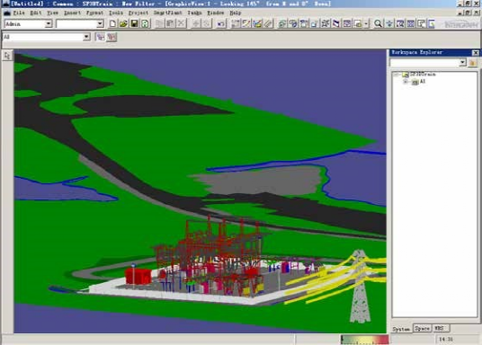Open the Admin permission group dropdown
The height and width of the screenshot is (345, 482).
[x=49, y=23]
